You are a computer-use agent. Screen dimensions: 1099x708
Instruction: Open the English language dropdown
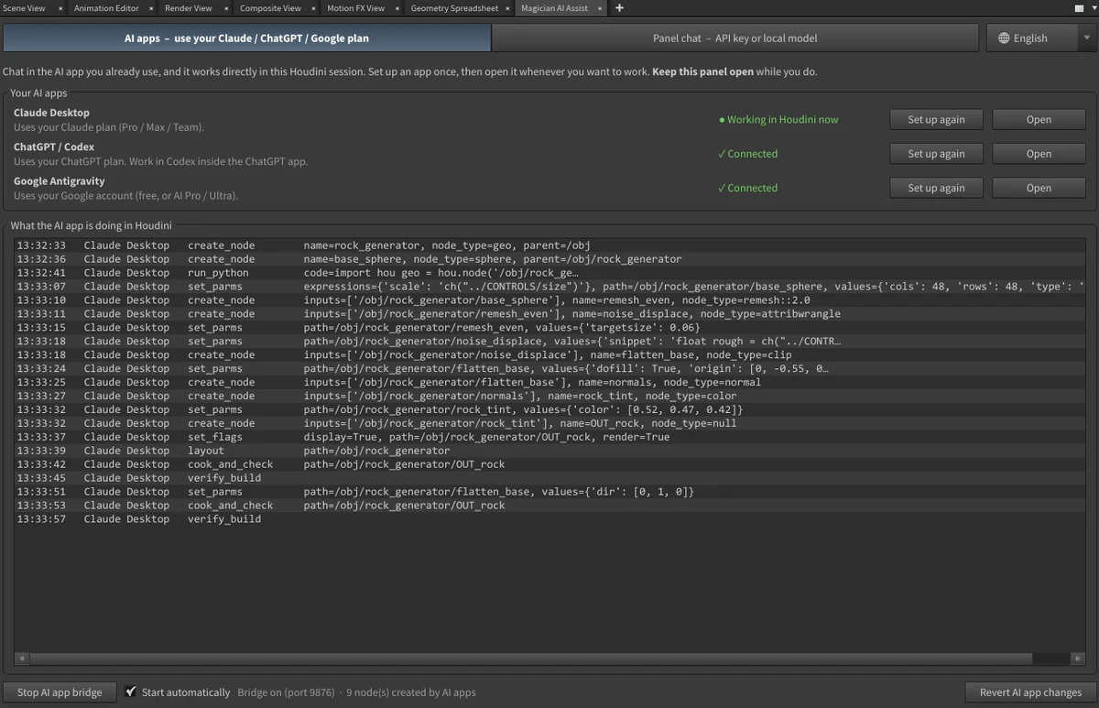(1040, 38)
